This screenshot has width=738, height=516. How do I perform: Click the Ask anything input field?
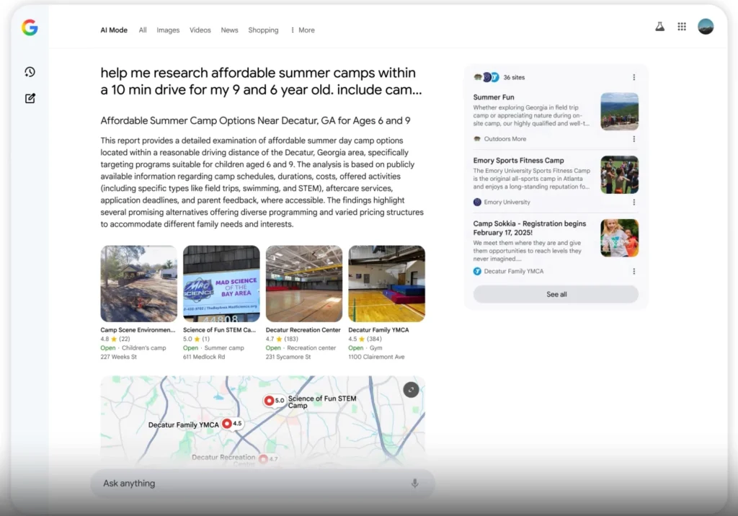tap(262, 484)
